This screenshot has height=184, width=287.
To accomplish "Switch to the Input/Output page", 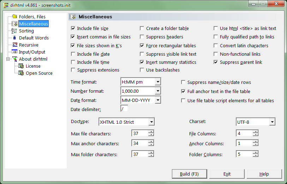I will [x=32, y=52].
